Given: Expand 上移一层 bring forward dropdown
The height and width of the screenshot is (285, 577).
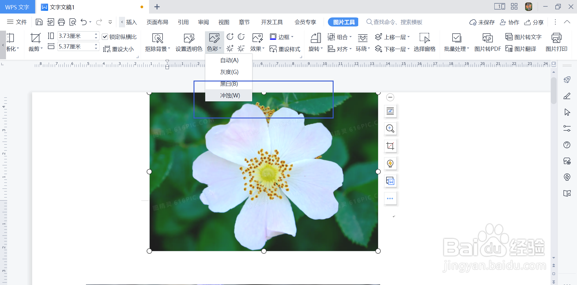Looking at the screenshot, I should click(409, 37).
